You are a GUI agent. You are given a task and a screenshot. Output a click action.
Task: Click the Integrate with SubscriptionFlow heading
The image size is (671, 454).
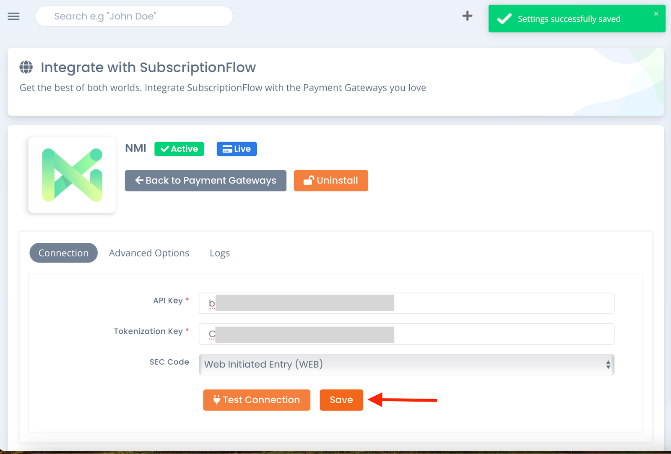pyautogui.click(x=148, y=67)
